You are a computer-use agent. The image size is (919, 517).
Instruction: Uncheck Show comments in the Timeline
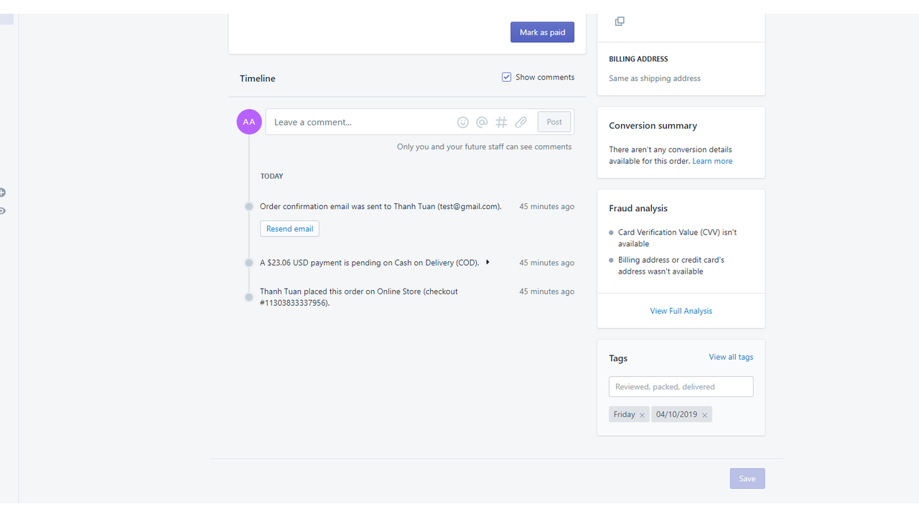point(506,76)
